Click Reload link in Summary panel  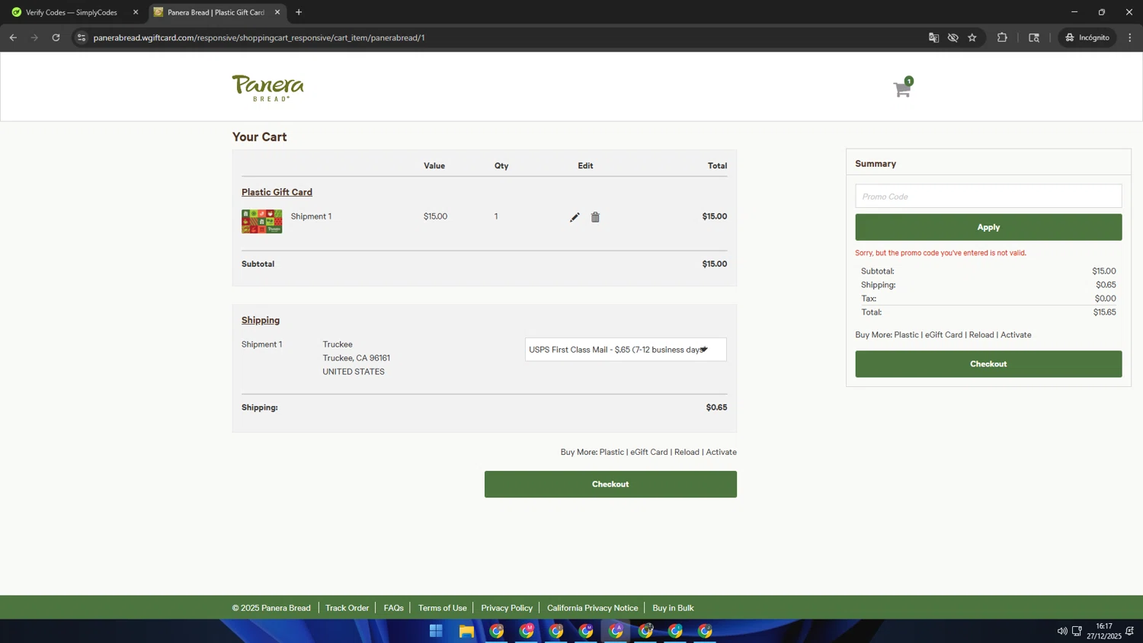pos(981,334)
